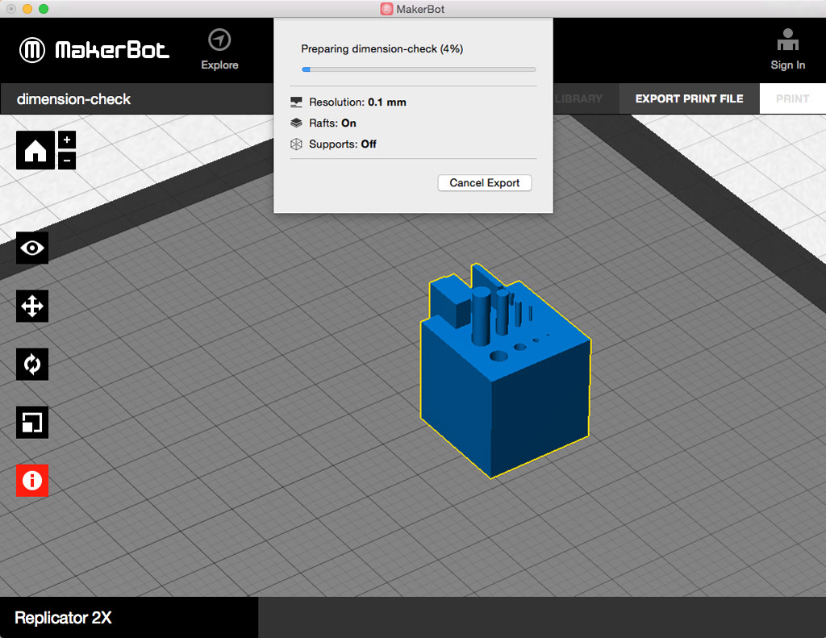Click the Explore label
826x638 pixels.
click(219, 65)
